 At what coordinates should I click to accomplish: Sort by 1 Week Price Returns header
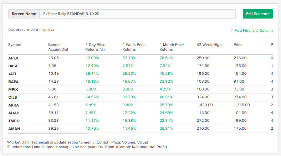pyautogui.click(x=134, y=47)
